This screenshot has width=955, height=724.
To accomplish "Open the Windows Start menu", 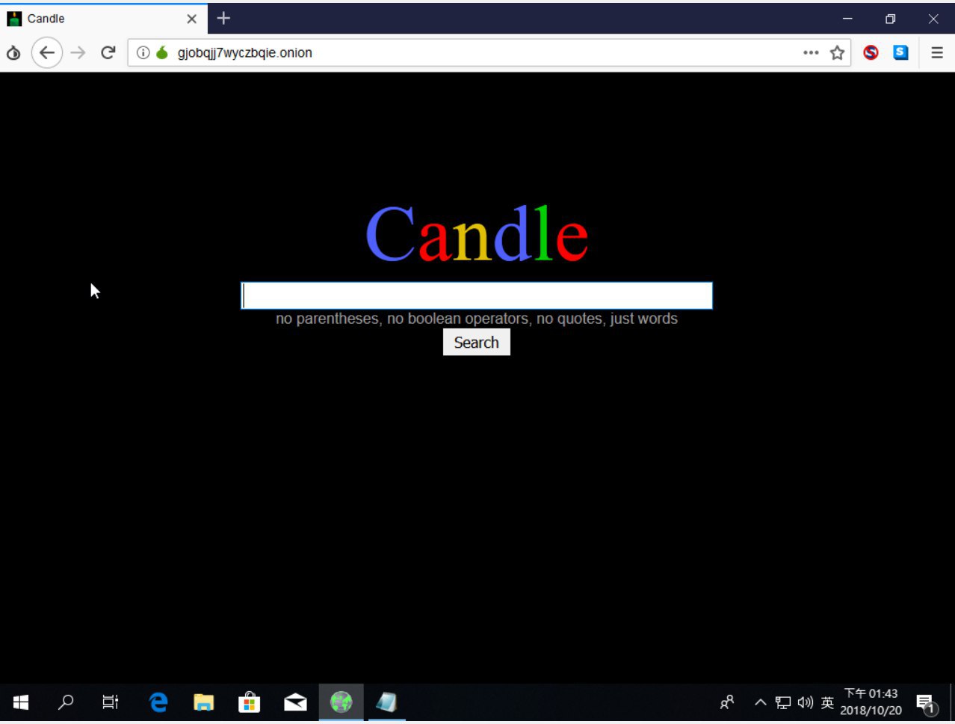I will pos(21,702).
